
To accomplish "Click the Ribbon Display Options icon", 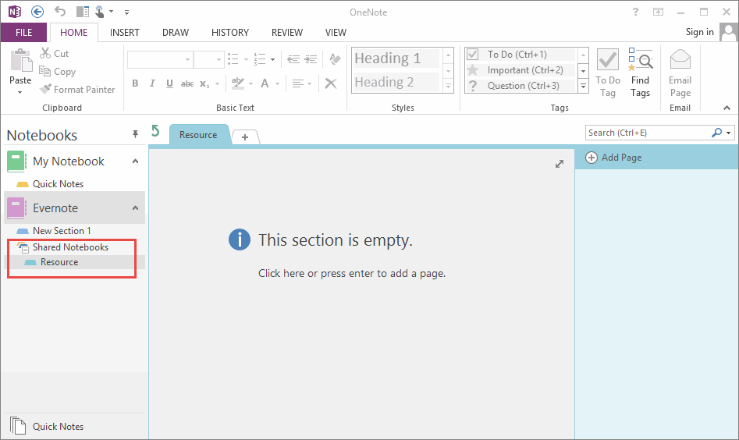I will coord(658,12).
